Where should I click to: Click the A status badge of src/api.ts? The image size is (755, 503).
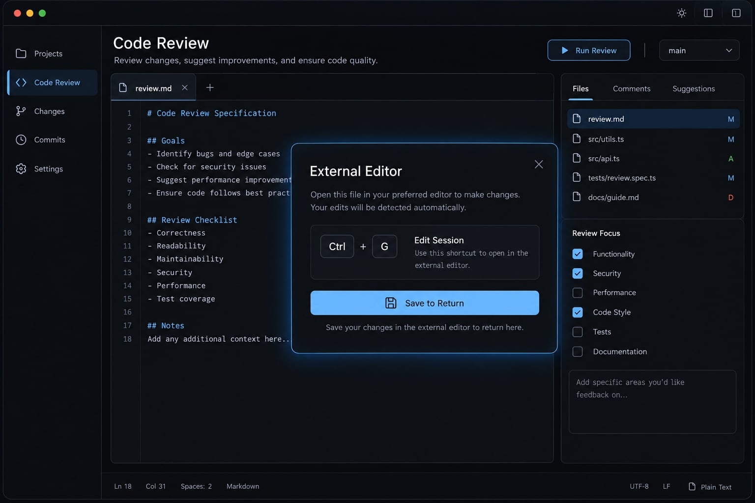[731, 159]
